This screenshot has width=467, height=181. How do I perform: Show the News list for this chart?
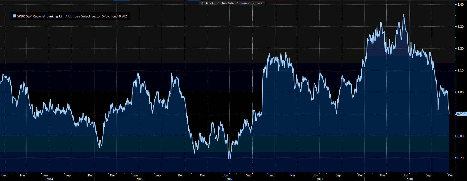[243, 3]
